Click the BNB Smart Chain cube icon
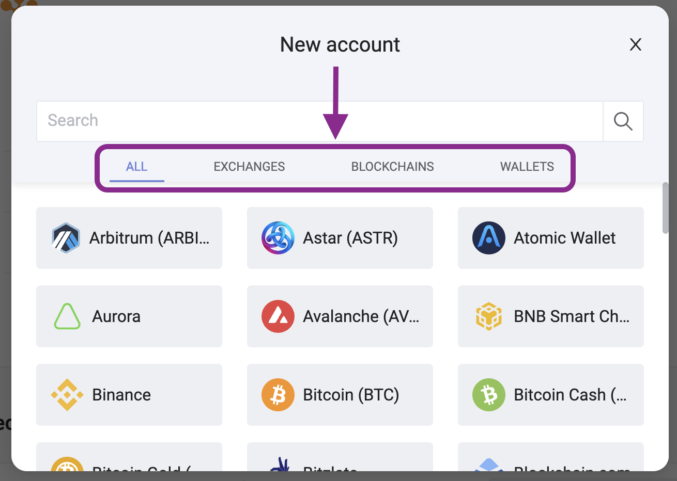 point(489,316)
